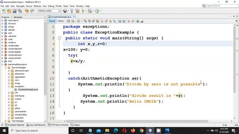Click the Find Next Occurrence icon

(93, 21)
